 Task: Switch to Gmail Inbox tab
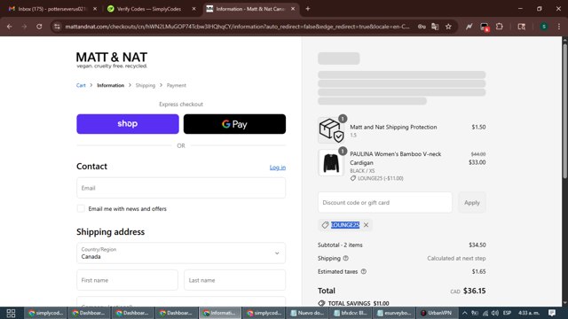[x=52, y=9]
